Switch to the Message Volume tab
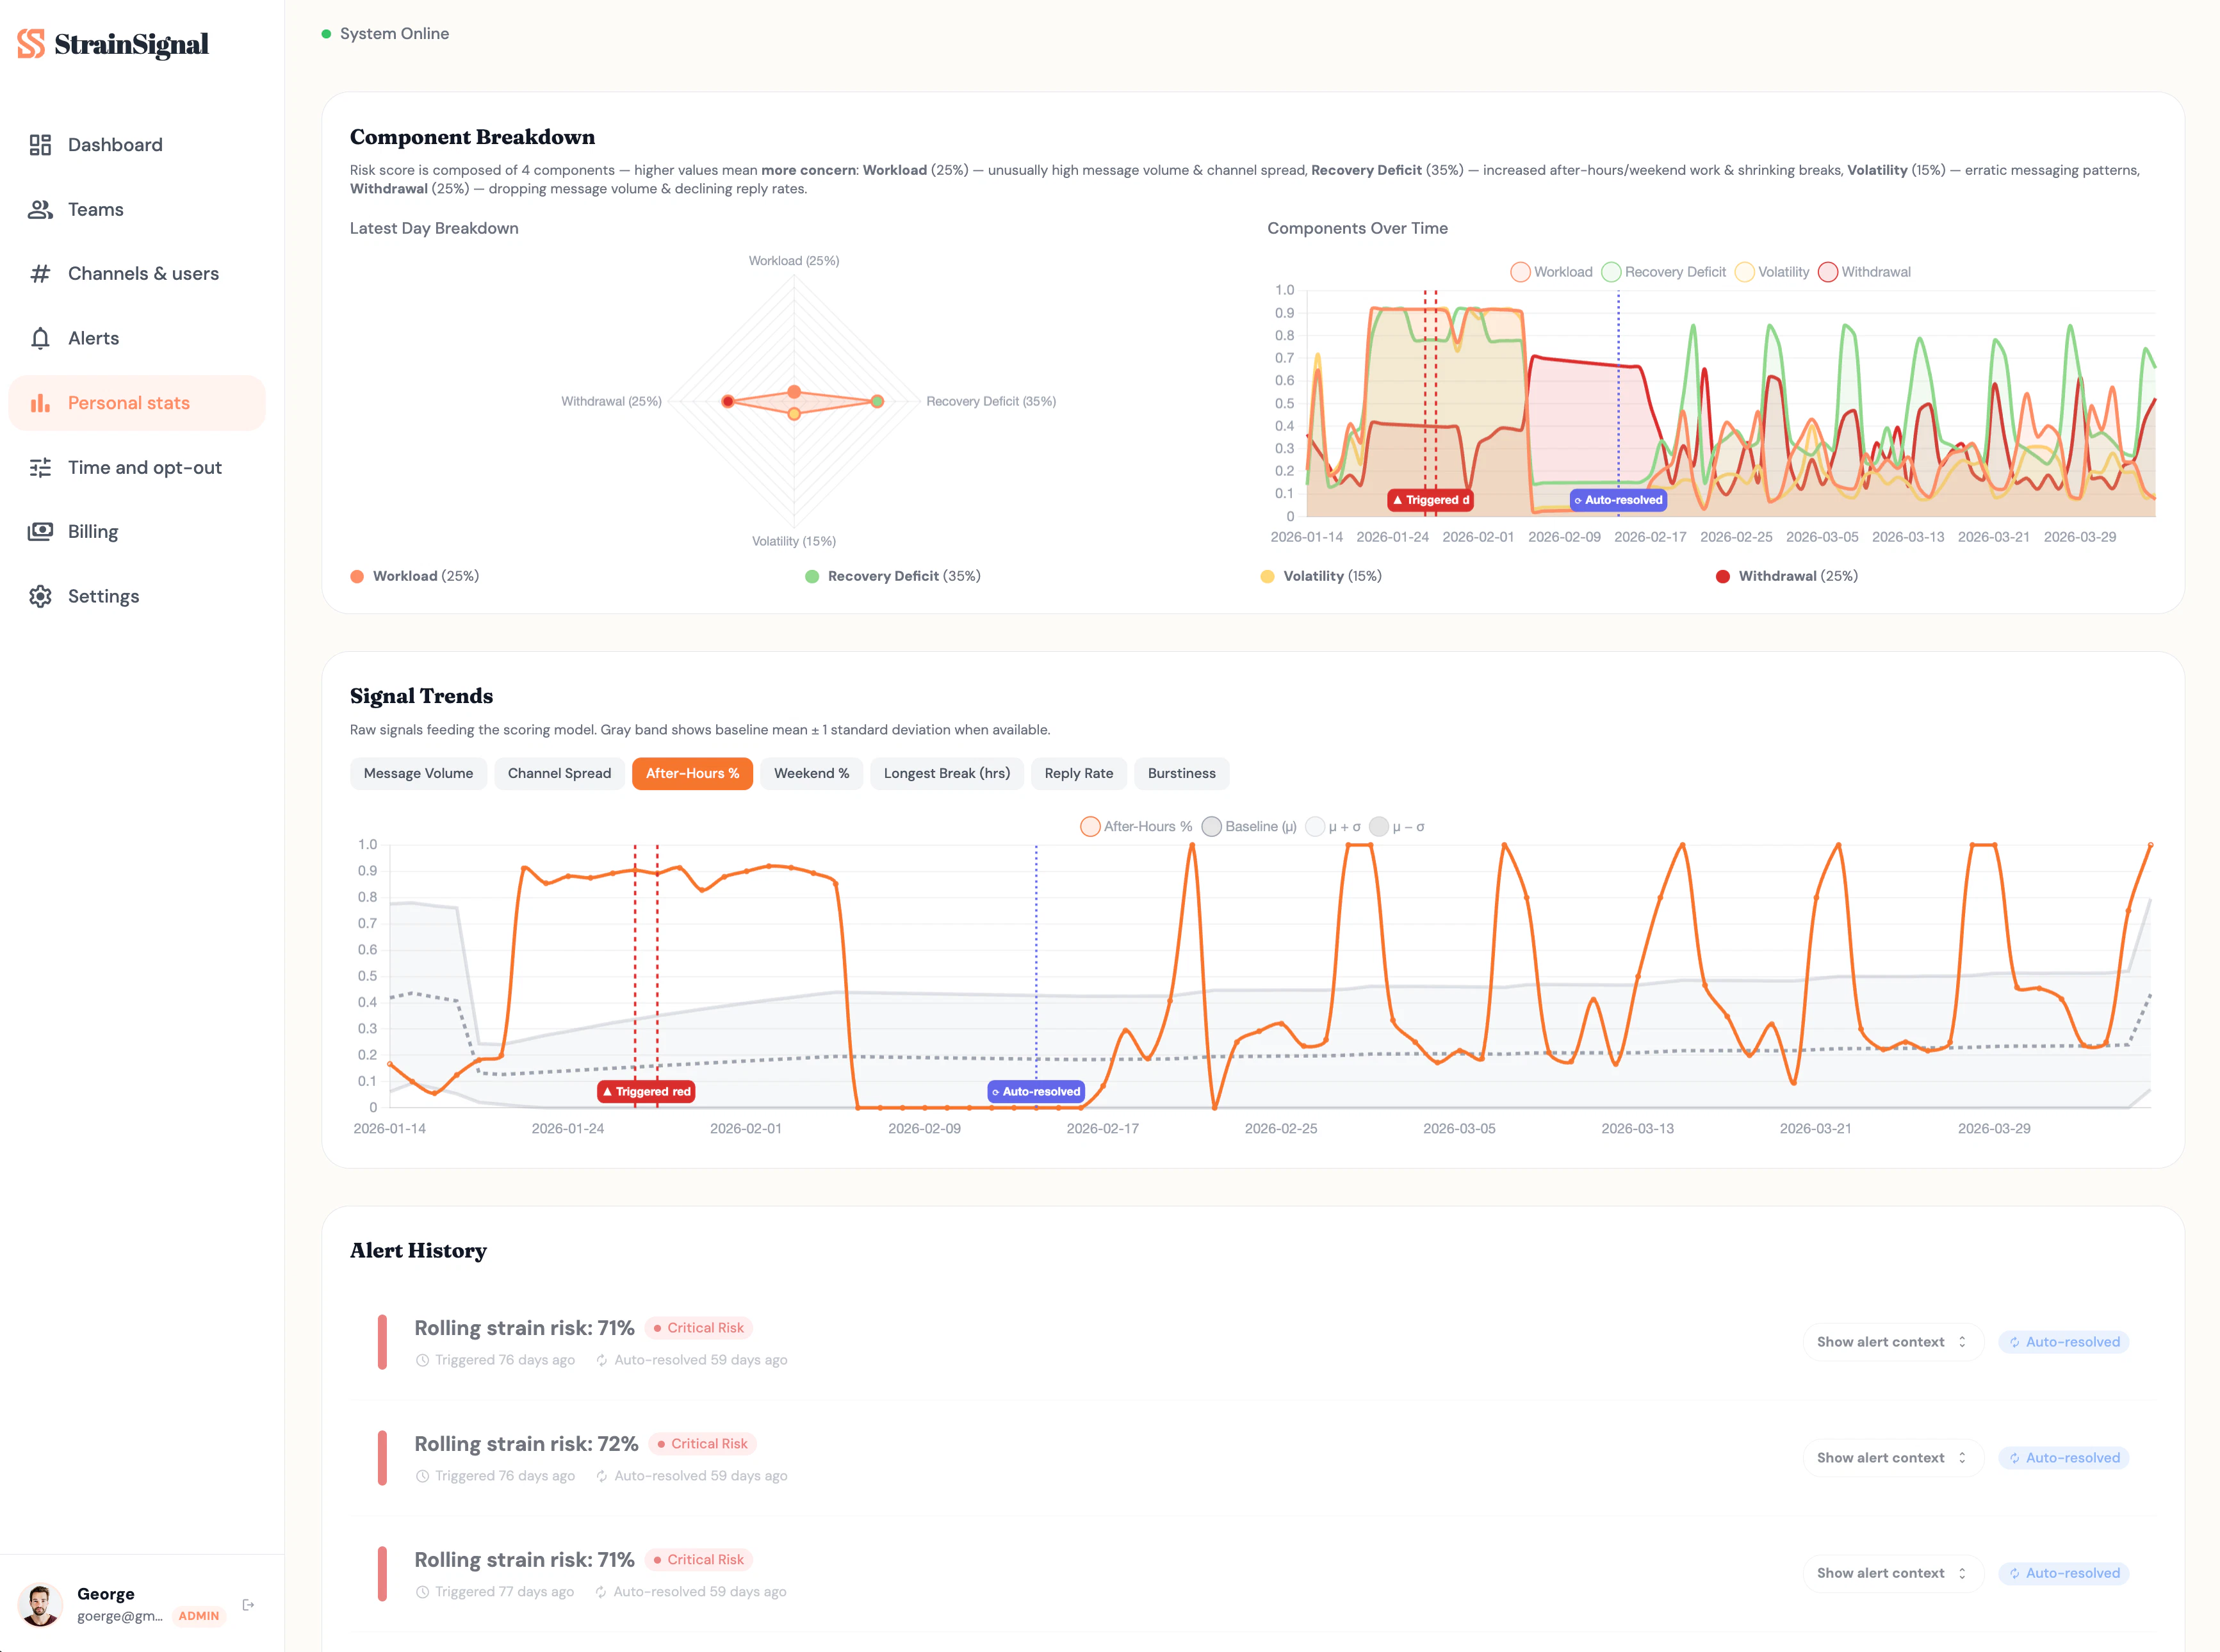 [418, 773]
